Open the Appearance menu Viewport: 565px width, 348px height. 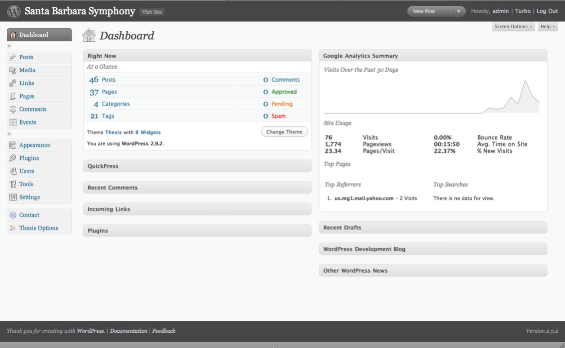pyautogui.click(x=35, y=145)
